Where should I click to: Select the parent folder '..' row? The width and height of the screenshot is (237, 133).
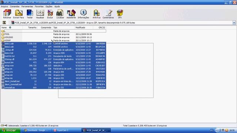[x=54, y=31]
